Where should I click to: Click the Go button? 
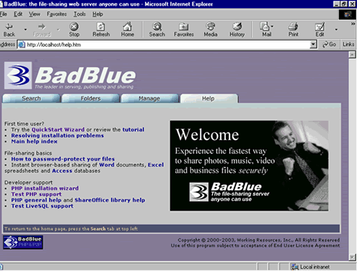click(x=329, y=44)
